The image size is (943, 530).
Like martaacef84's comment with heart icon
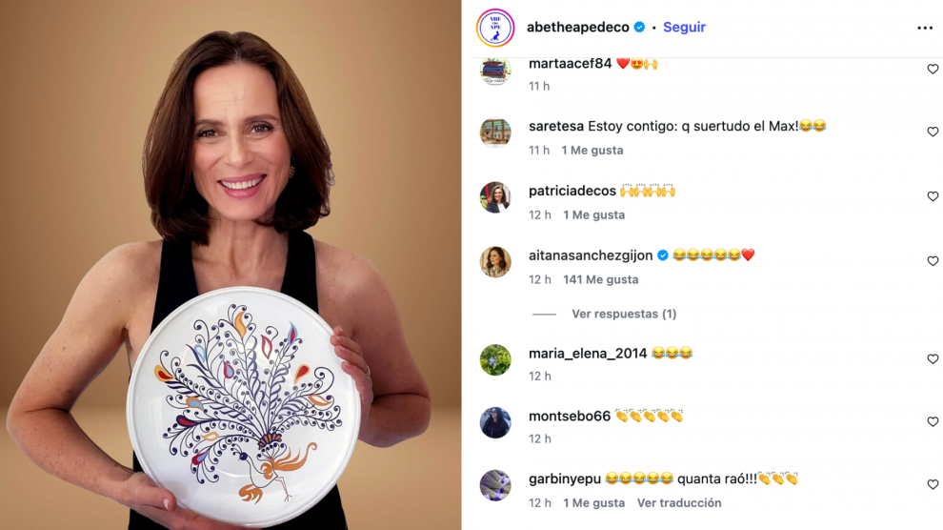(x=933, y=70)
